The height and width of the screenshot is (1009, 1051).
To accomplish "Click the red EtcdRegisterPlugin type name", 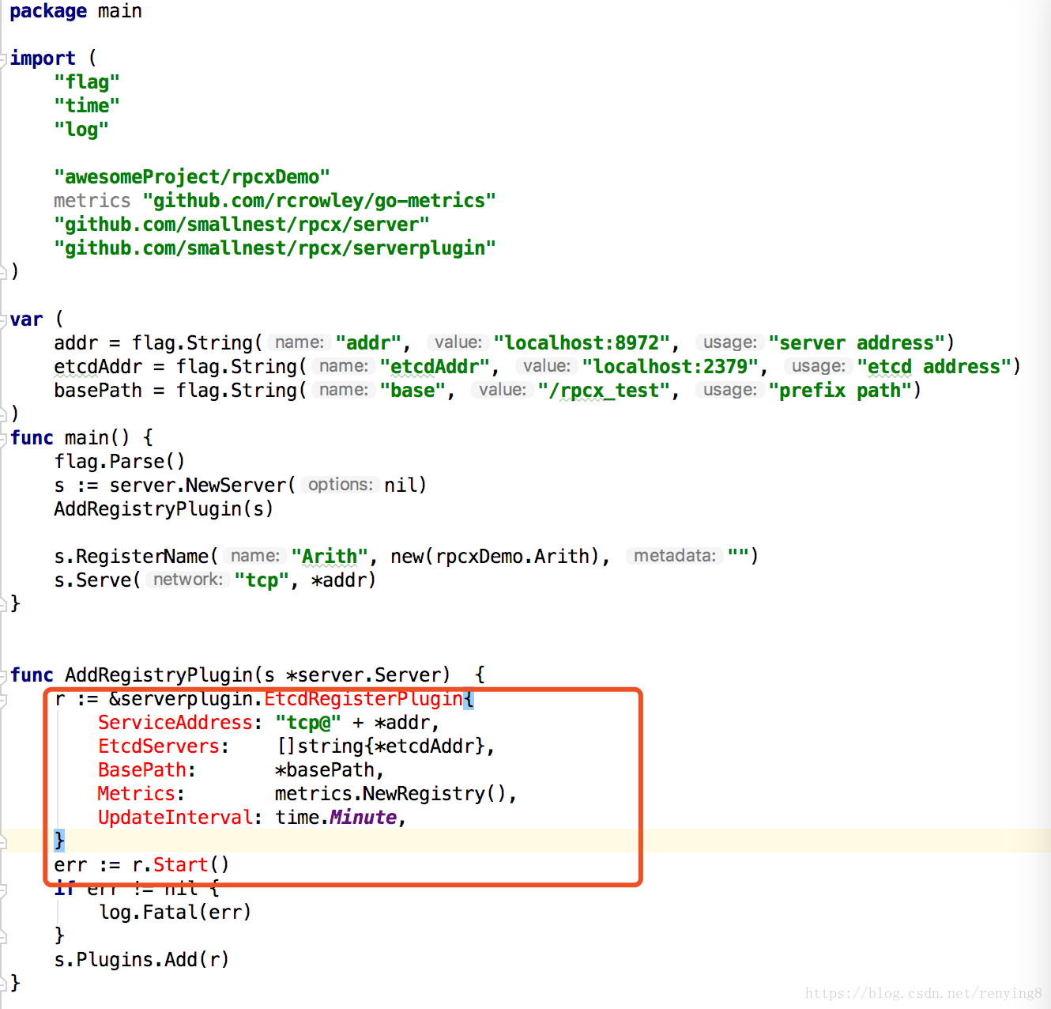I will (x=364, y=699).
